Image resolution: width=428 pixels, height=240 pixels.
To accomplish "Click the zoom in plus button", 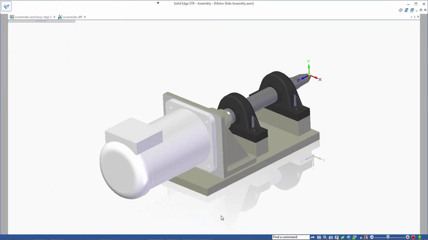I will [408, 237].
